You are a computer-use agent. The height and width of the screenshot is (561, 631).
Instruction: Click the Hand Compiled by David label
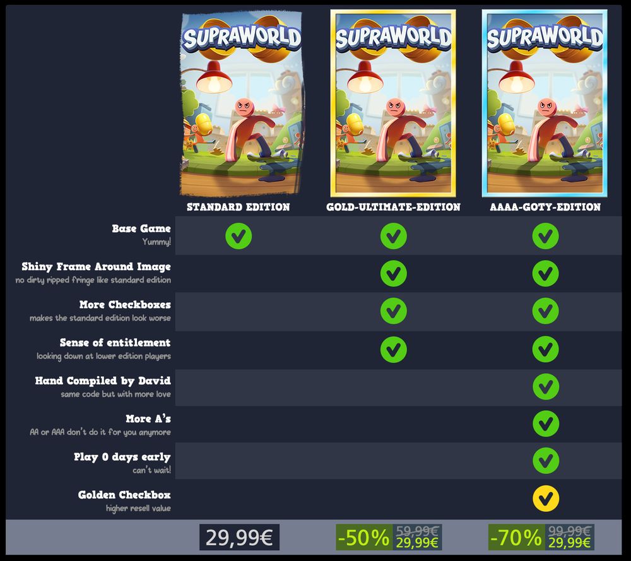click(103, 381)
